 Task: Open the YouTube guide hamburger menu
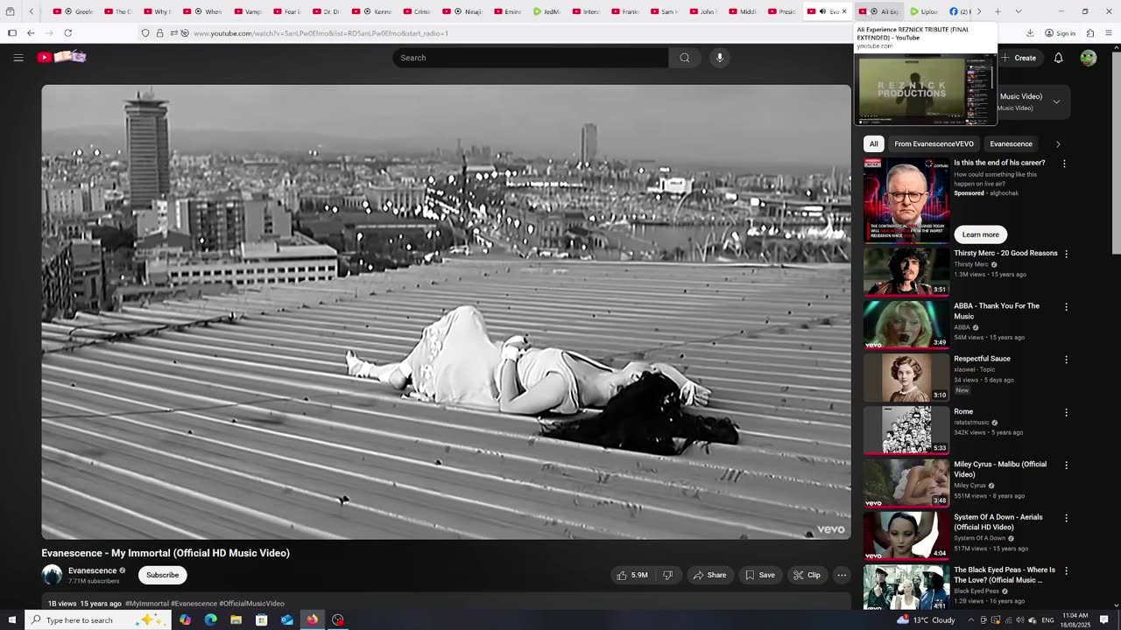[18, 58]
